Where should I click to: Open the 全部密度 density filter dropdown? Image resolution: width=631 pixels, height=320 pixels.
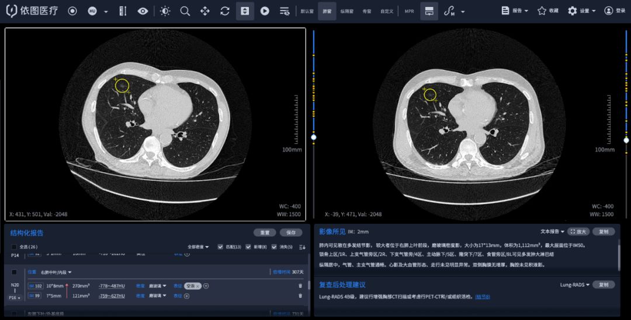click(x=198, y=247)
